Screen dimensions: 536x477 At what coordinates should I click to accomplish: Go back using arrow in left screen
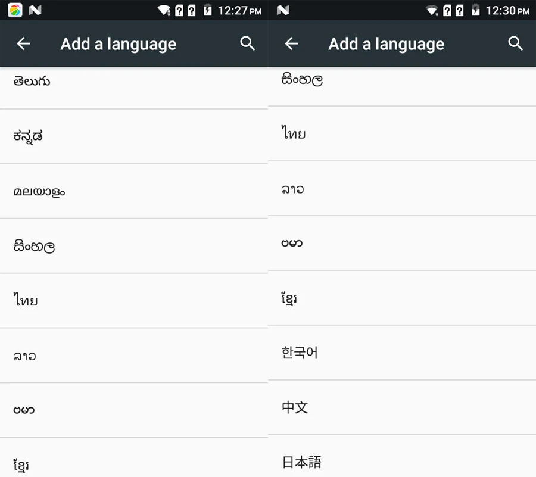24,43
